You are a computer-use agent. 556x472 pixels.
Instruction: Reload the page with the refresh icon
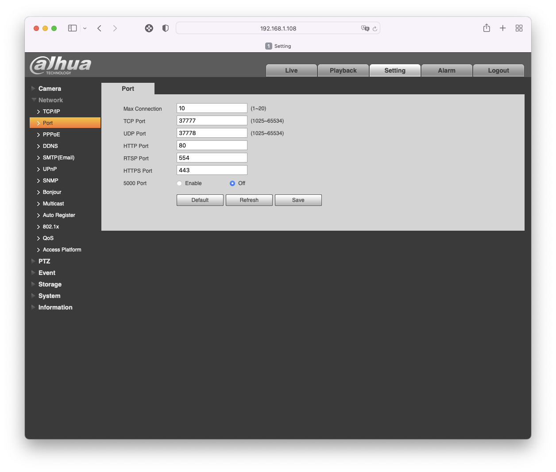click(375, 28)
